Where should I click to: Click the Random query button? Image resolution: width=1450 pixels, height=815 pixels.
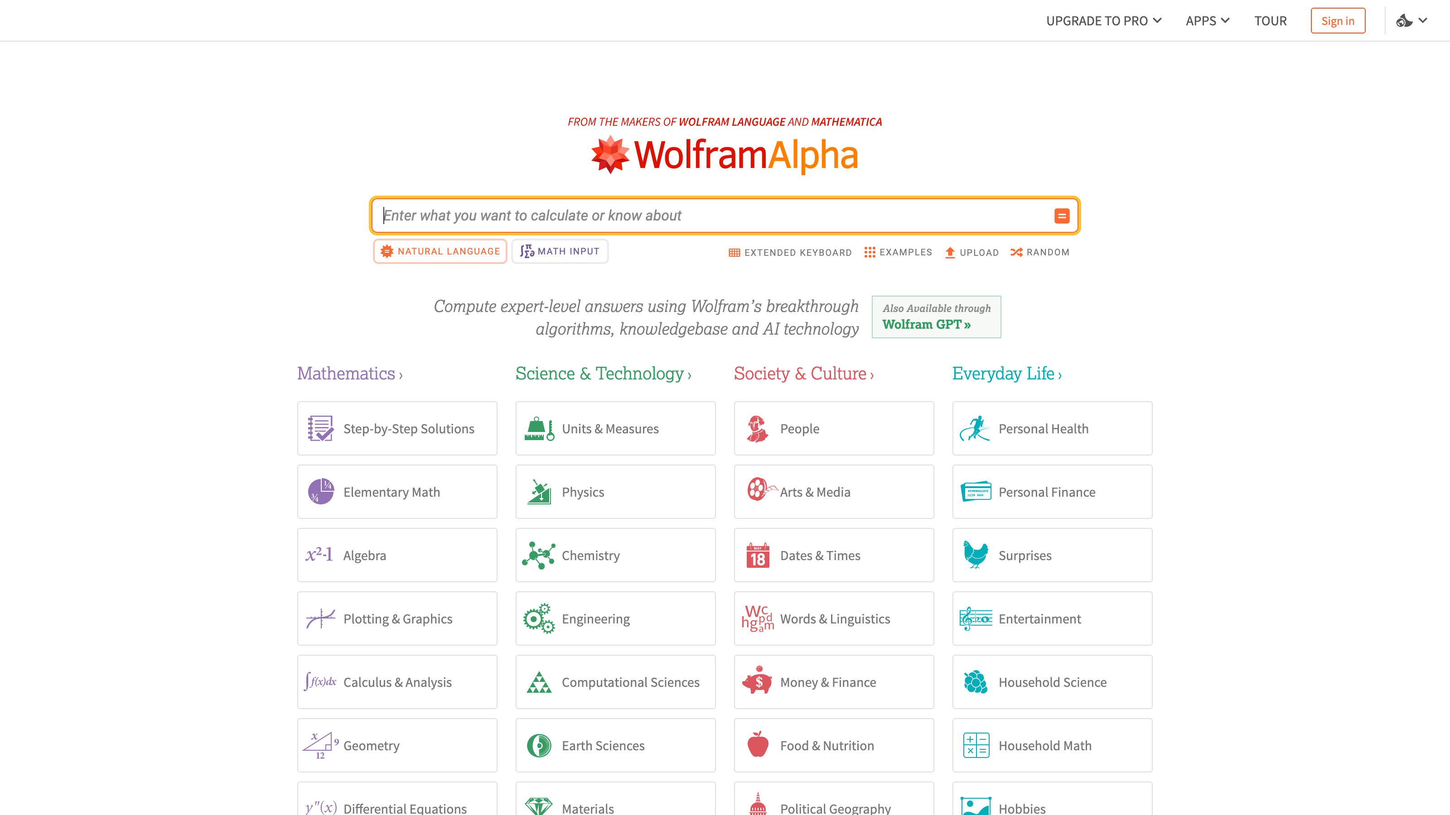(1040, 252)
